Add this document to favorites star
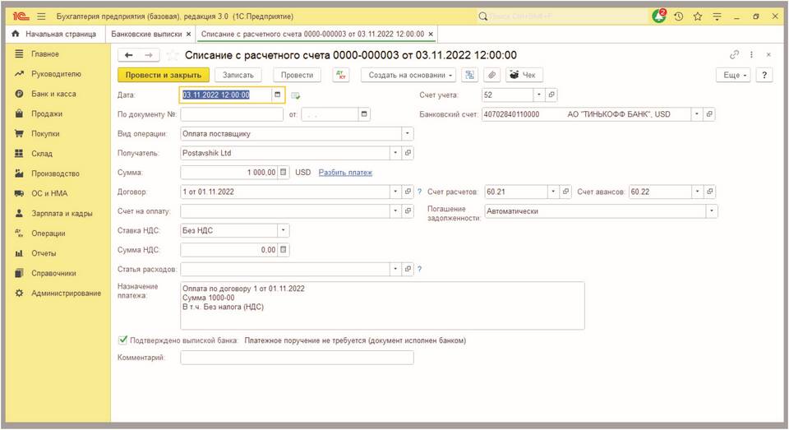Viewport: 789px width, 430px height. [x=173, y=55]
